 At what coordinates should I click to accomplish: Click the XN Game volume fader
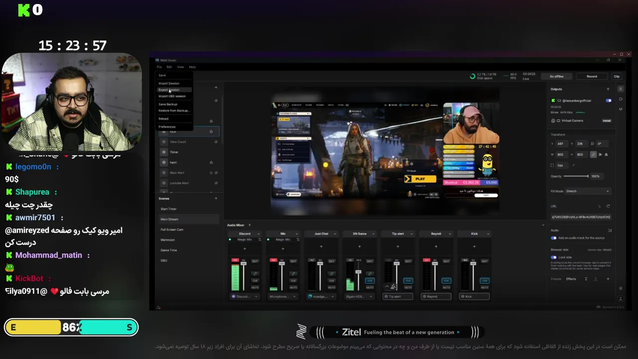click(x=358, y=272)
